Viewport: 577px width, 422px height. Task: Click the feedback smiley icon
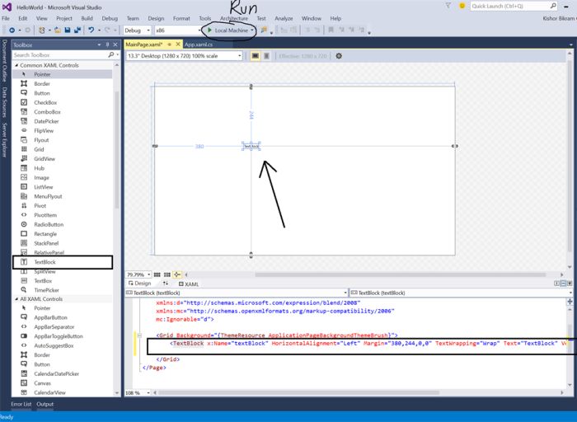[x=462, y=6]
